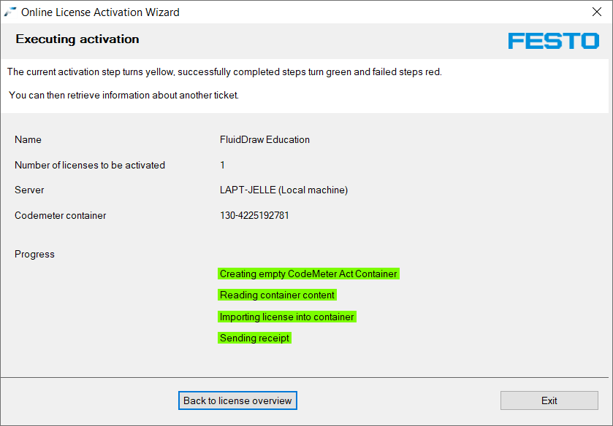Close the Online License Activation Wizard window

coord(597,12)
